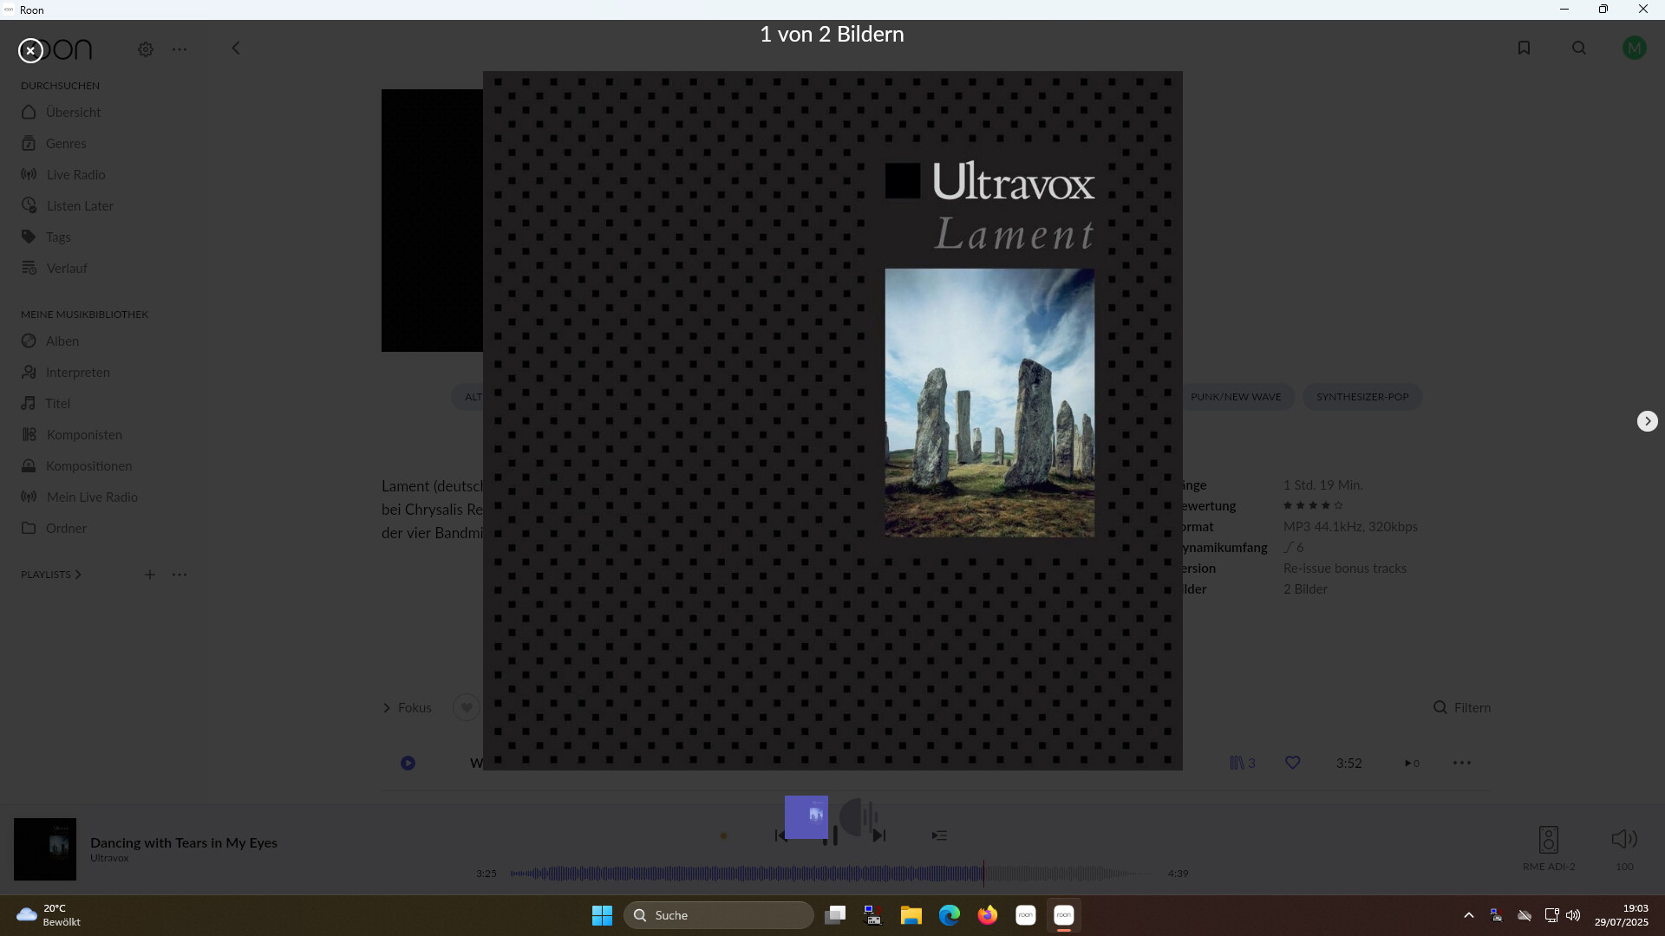The width and height of the screenshot is (1665, 936).
Task: Go to the next album image
Action: coord(1647,421)
